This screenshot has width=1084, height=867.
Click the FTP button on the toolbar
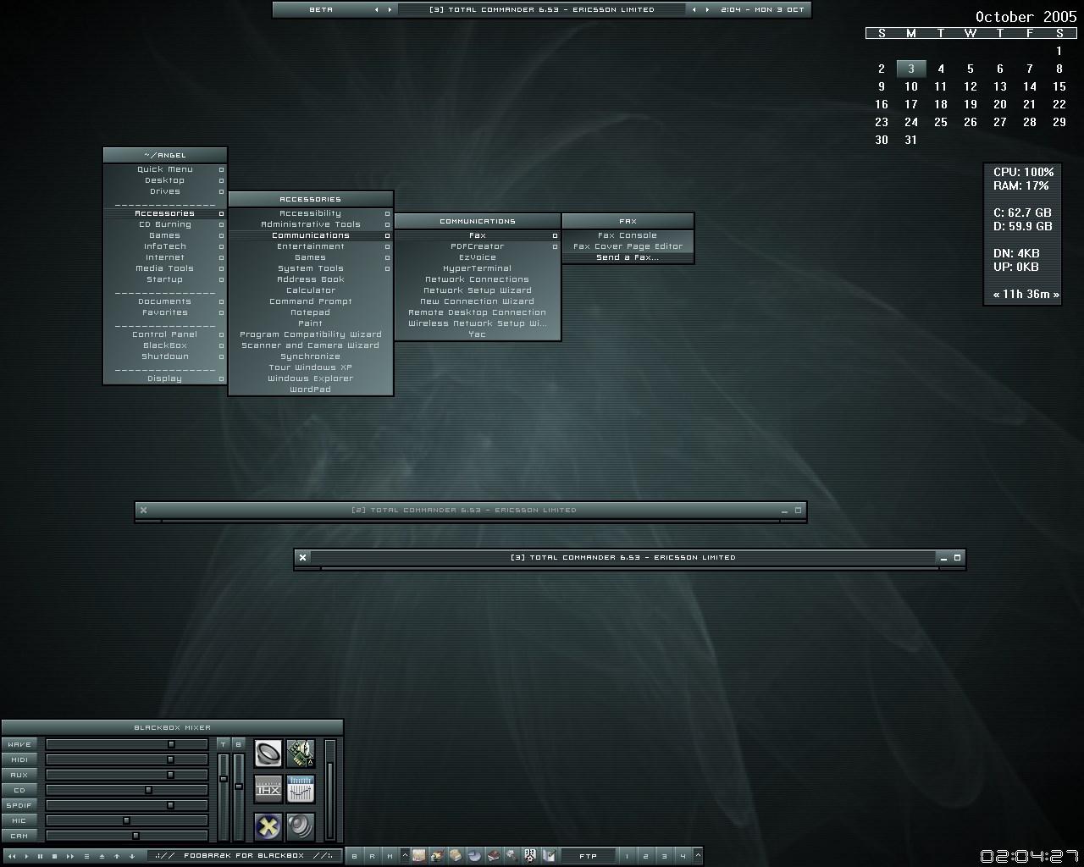click(x=588, y=856)
